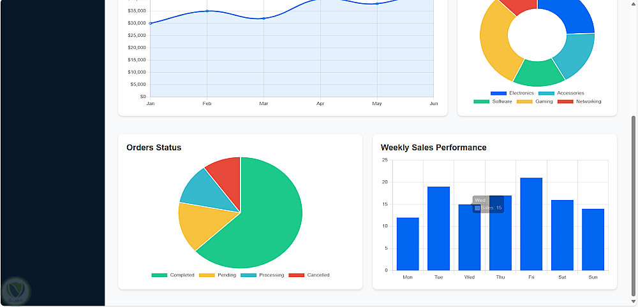Hide the Software category in legend
Image resolution: width=638 pixels, height=307 pixels.
493,101
